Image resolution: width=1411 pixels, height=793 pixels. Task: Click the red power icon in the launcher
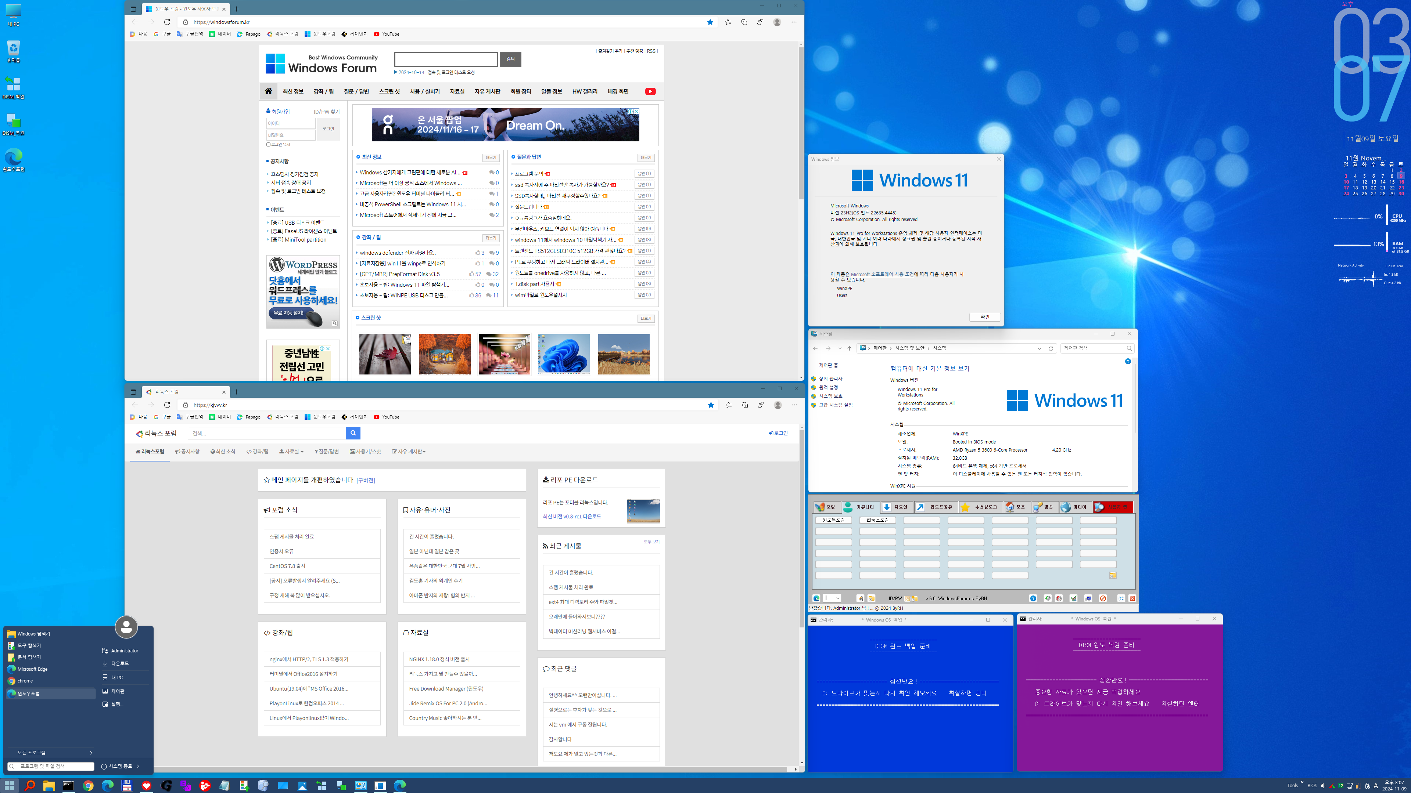[1132, 598]
